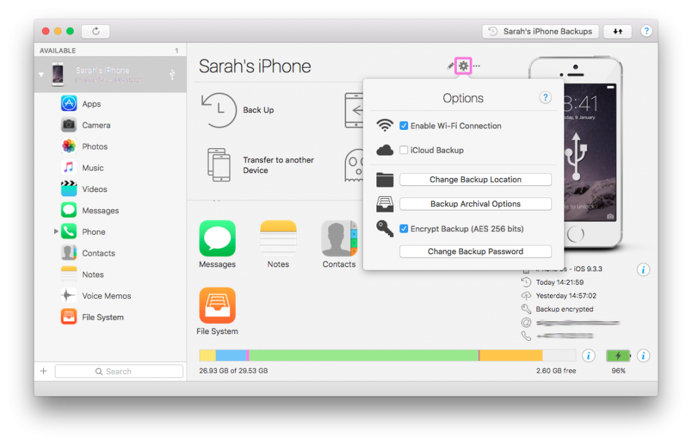Select Voice Memos in the sidebar
692x445 pixels.
(99, 296)
